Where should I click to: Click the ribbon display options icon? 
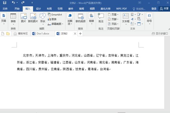point(140,3)
